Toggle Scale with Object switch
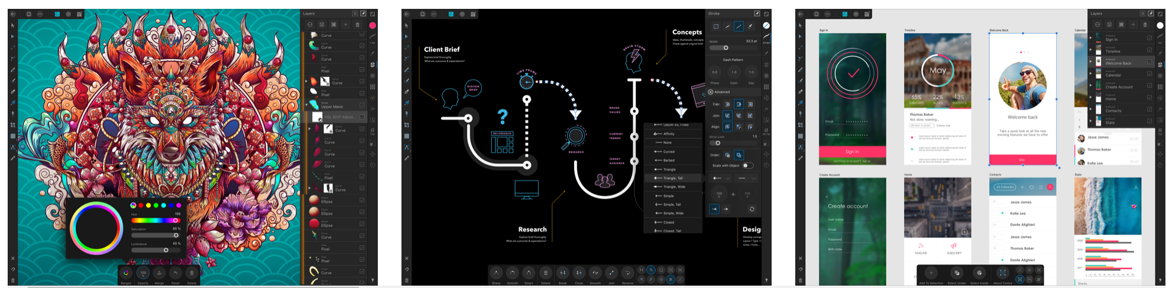This screenshot has height=288, width=1166. (748, 166)
